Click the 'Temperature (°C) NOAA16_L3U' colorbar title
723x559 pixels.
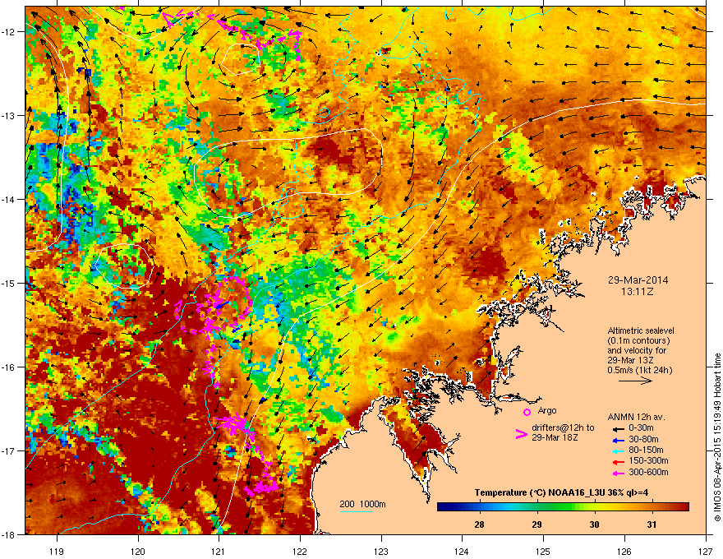coord(541,492)
